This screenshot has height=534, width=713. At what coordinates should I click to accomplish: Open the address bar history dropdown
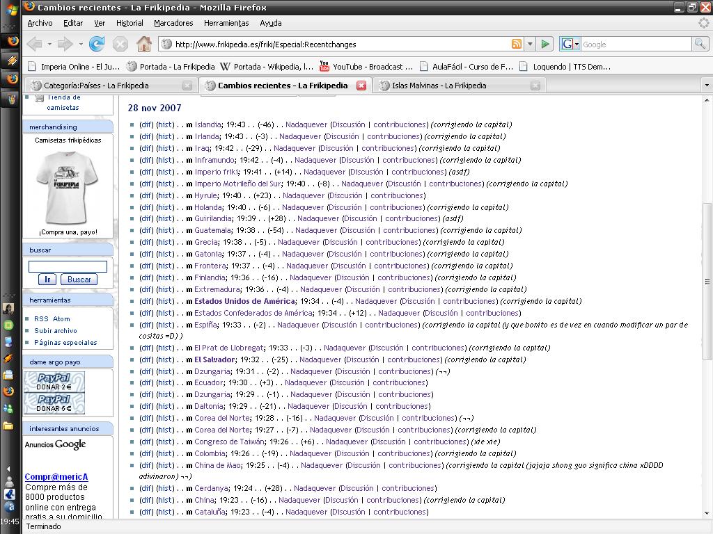tap(530, 44)
